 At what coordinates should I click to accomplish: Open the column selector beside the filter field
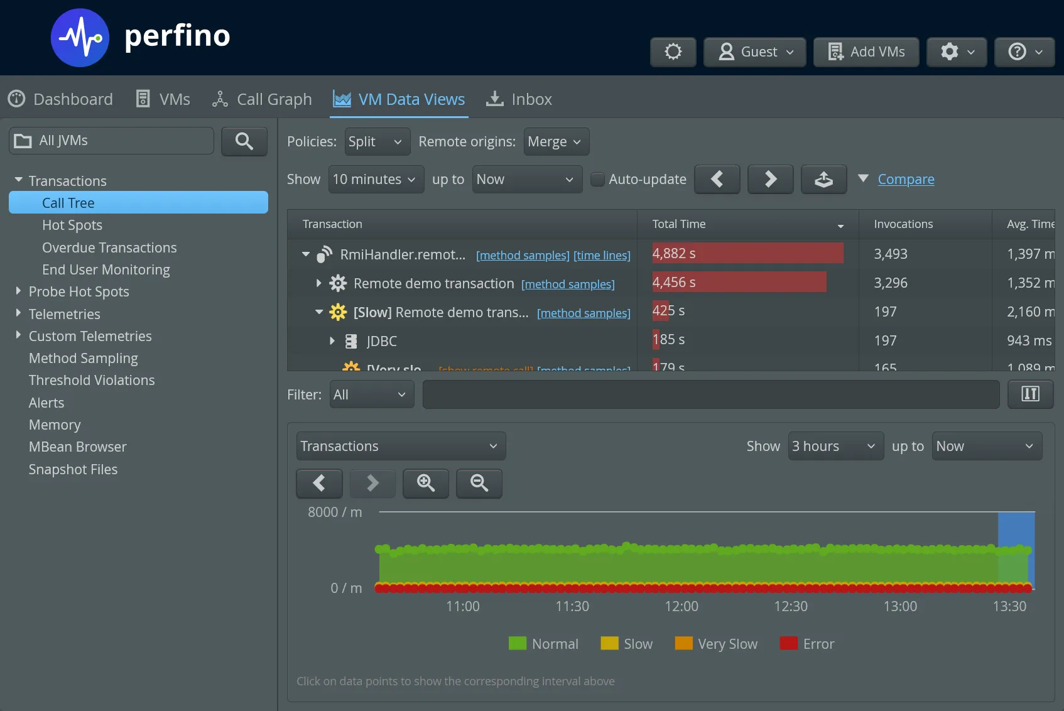[x=1029, y=394]
